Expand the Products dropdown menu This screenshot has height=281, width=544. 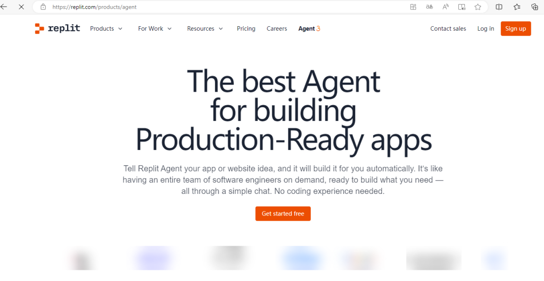[x=106, y=29]
